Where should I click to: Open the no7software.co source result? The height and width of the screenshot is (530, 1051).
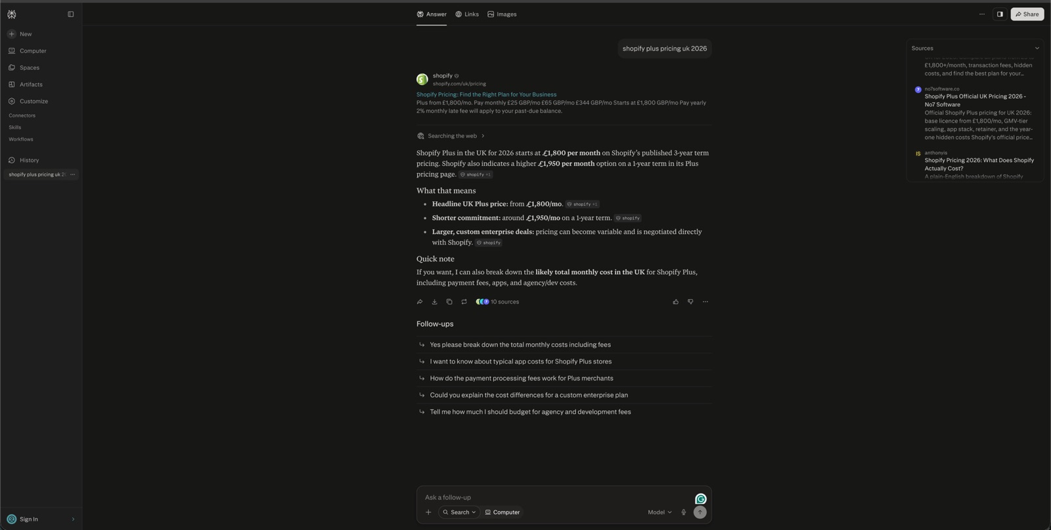[975, 113]
